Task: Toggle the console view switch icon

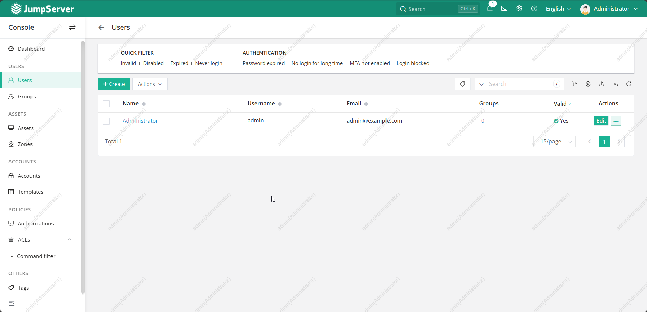Action: click(72, 28)
